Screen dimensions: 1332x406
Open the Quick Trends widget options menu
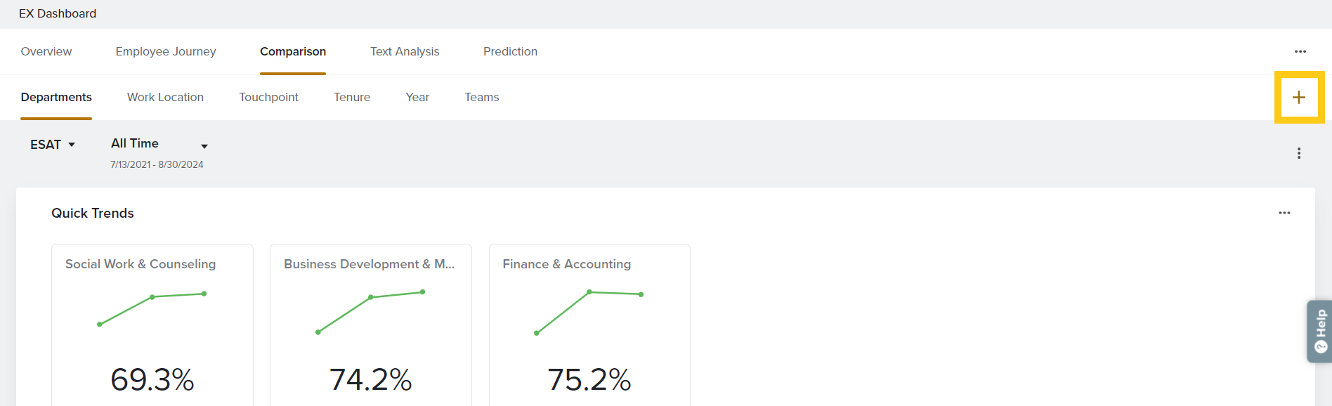click(1284, 213)
